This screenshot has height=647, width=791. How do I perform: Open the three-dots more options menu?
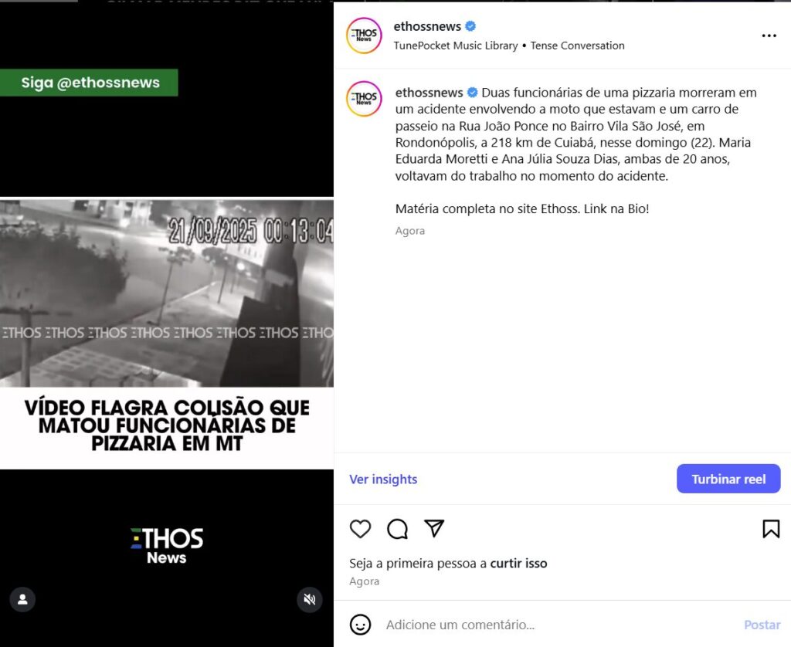click(x=769, y=36)
